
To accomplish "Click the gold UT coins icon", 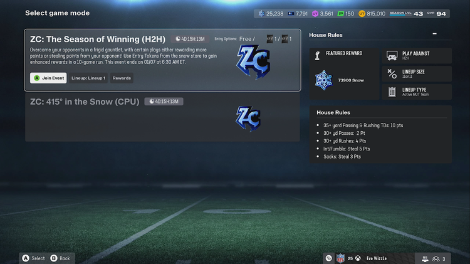I will point(362,14).
